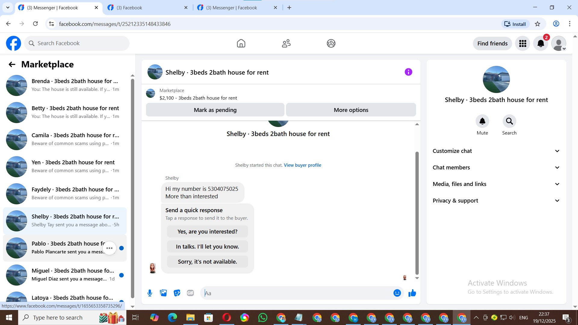
Task: Open the emoji picker in message box
Action: pos(397,293)
